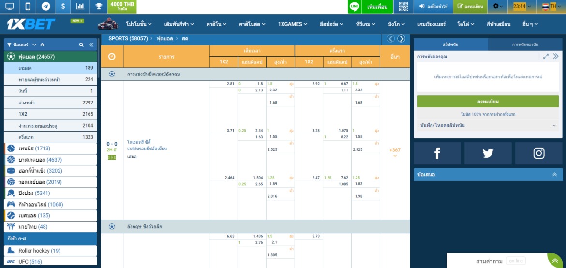Open the desktop app monitor icon
The width and height of the screenshot is (566, 268).
pos(10,6)
